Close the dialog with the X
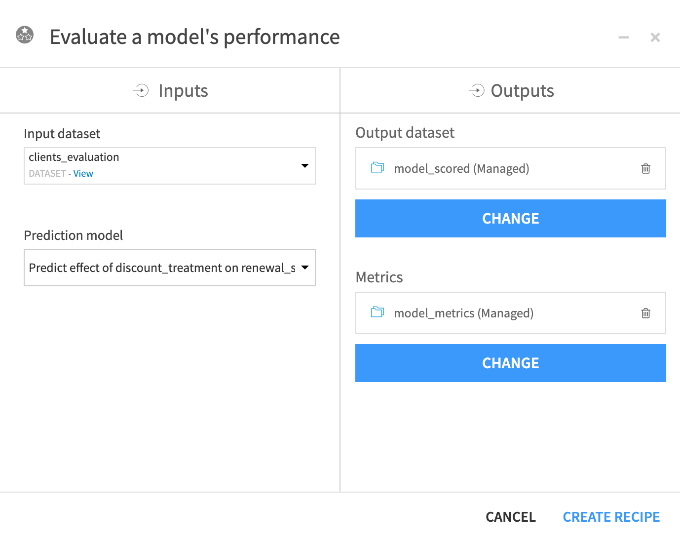Image resolution: width=680 pixels, height=540 pixels. point(655,38)
